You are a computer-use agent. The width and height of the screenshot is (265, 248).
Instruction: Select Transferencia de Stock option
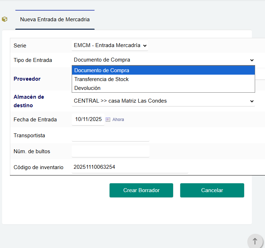tap(163, 79)
